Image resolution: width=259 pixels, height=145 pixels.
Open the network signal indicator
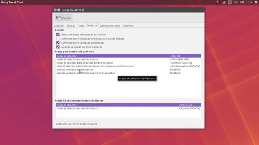tap(224, 2)
